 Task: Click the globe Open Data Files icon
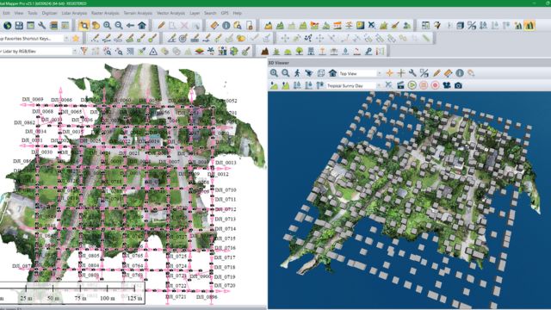(x=8, y=25)
